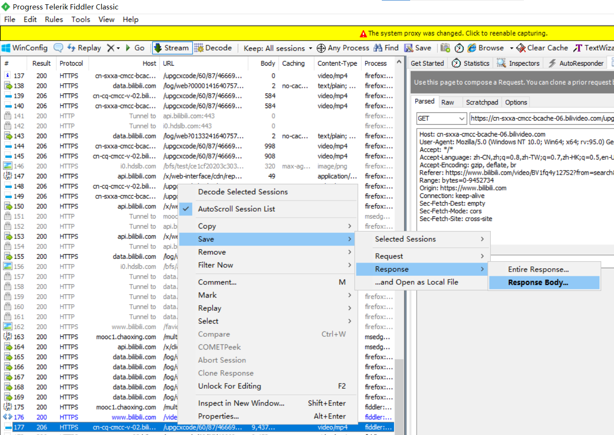Screen dimensions: 614x435
Task: Choose Entire Response...
Action: (544, 270)
